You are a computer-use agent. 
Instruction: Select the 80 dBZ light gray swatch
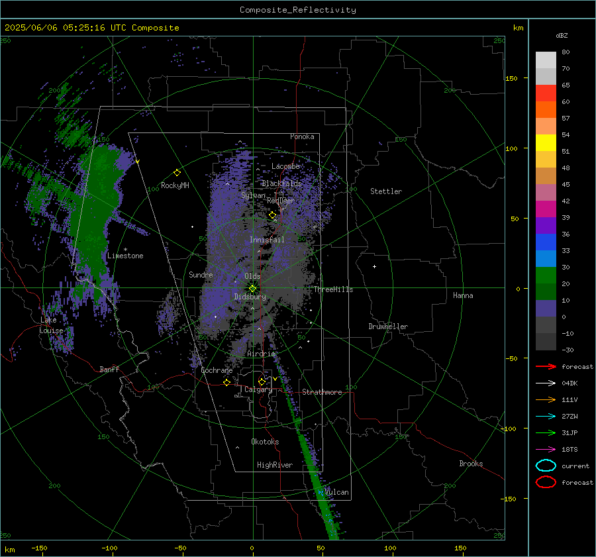546,60
